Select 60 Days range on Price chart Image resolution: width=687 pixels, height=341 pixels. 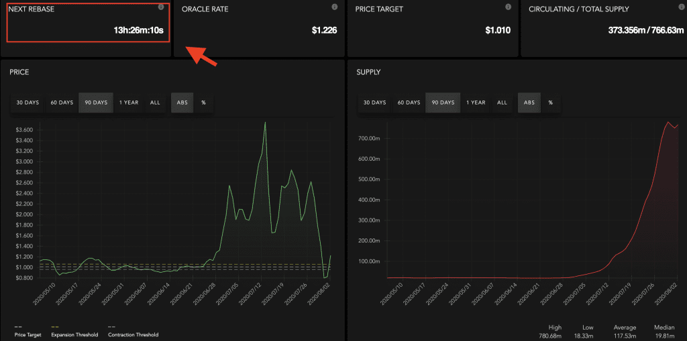coord(62,103)
